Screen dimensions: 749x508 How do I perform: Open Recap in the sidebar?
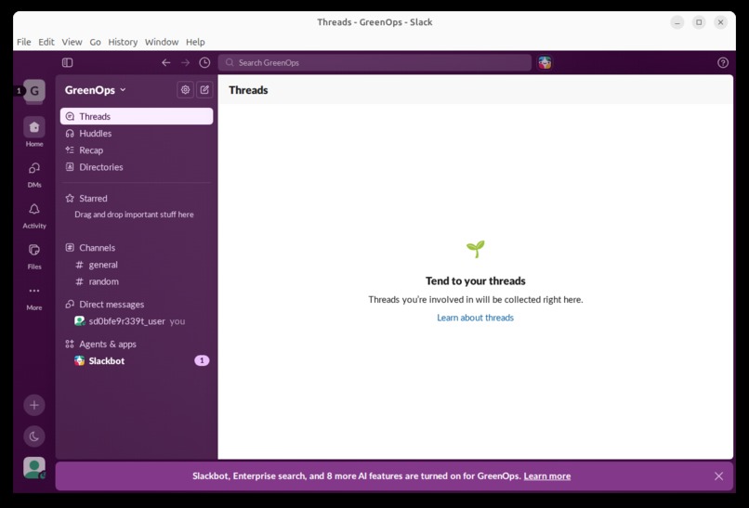pyautogui.click(x=137, y=150)
